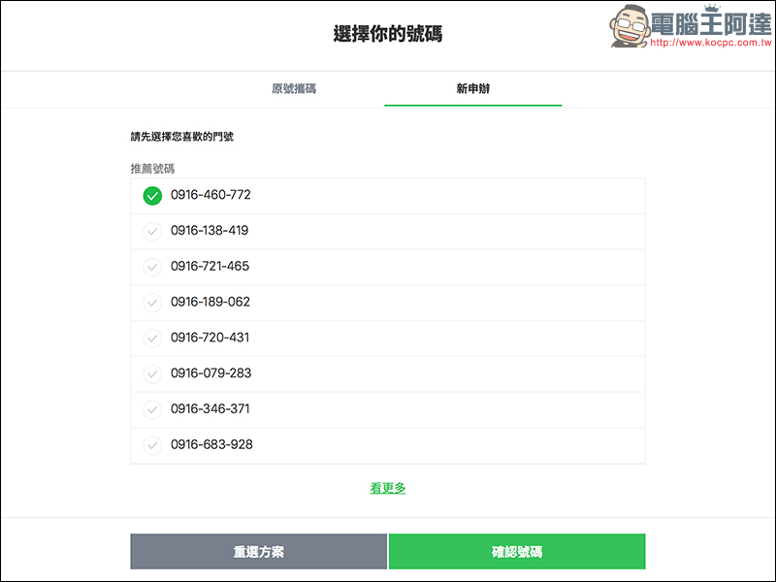This screenshot has height=582, width=776.
Task: Mark the check circle beside 0916-189-062
Action: [x=152, y=303]
